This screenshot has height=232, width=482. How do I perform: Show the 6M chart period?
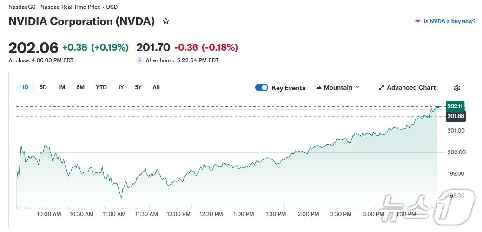point(80,87)
